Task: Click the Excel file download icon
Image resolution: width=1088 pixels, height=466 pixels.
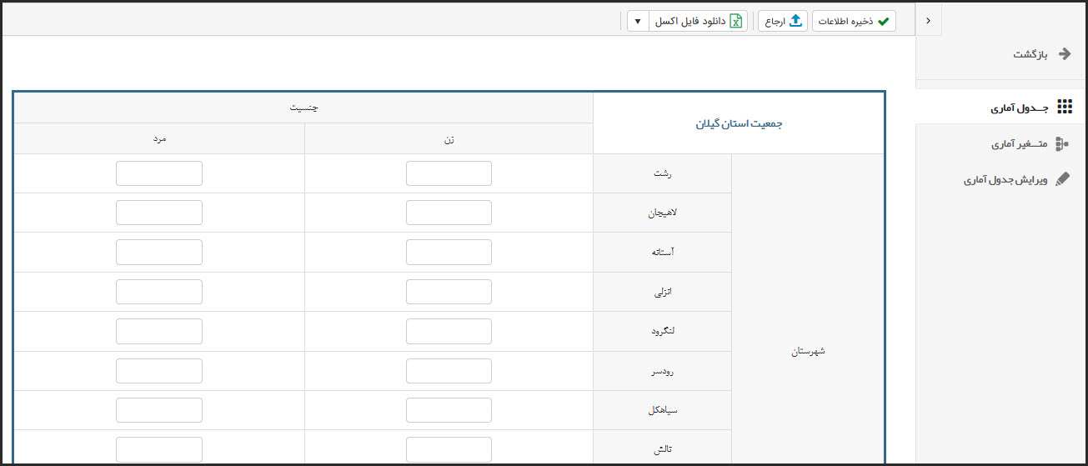Action: [736, 22]
